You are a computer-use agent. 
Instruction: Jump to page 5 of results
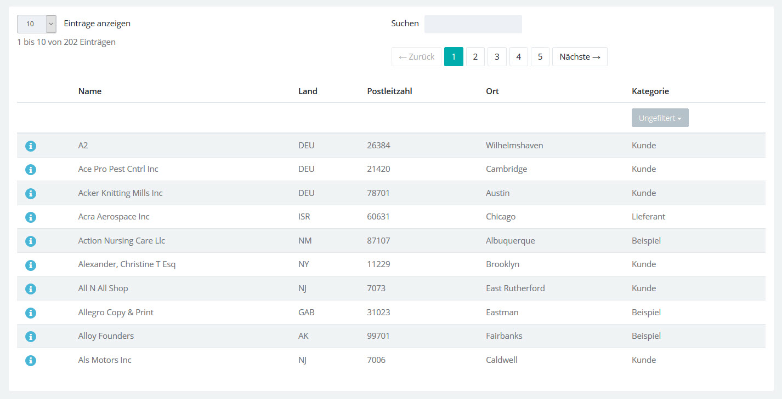pos(540,57)
